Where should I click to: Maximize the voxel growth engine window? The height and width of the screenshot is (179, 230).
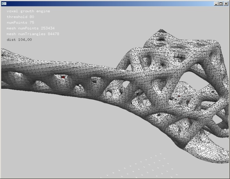[x=221, y=4]
